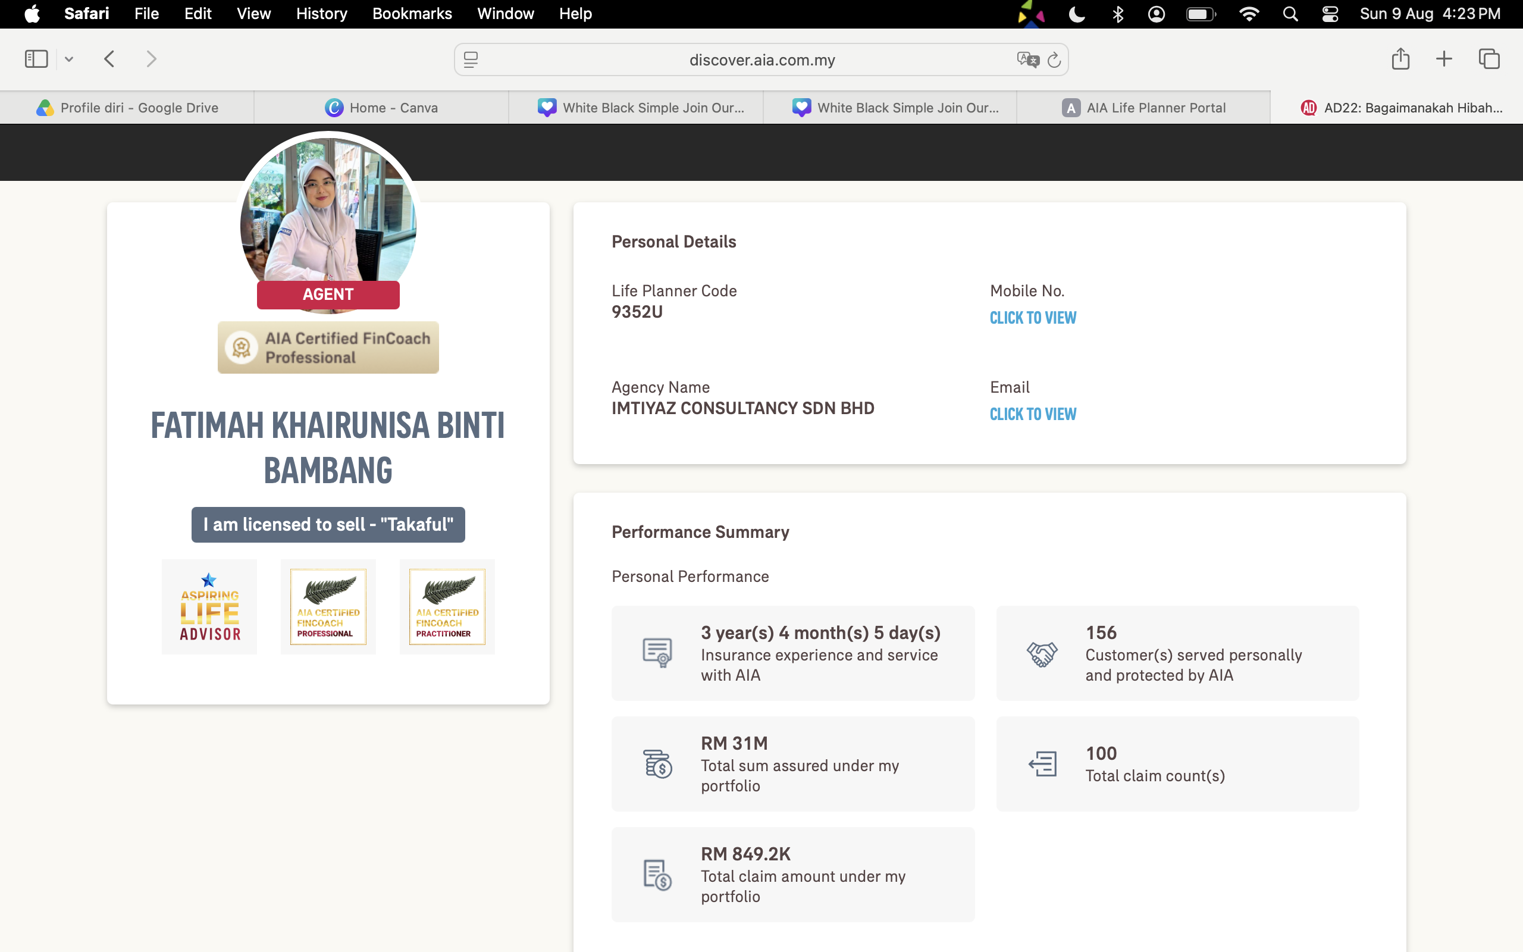Click I am licensed to sell Takaful button
This screenshot has height=952, width=1523.
point(328,524)
